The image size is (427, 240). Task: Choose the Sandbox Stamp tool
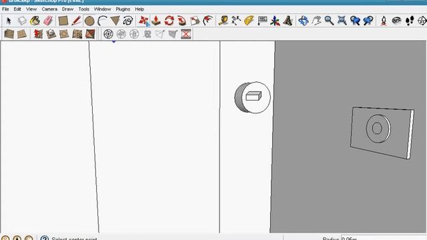click(51, 34)
